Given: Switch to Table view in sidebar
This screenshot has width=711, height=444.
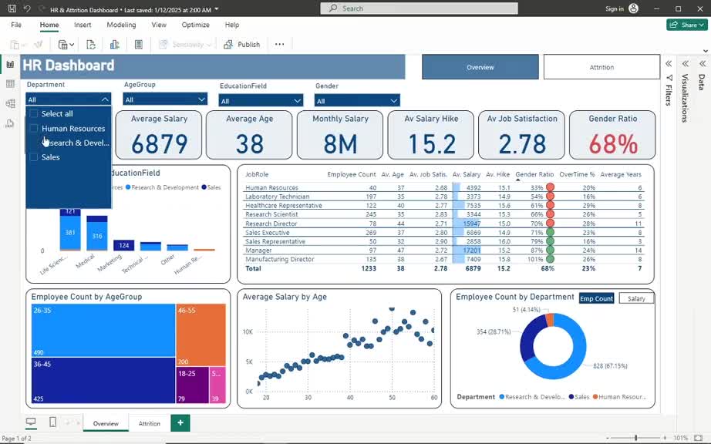Looking at the screenshot, I should point(10,84).
